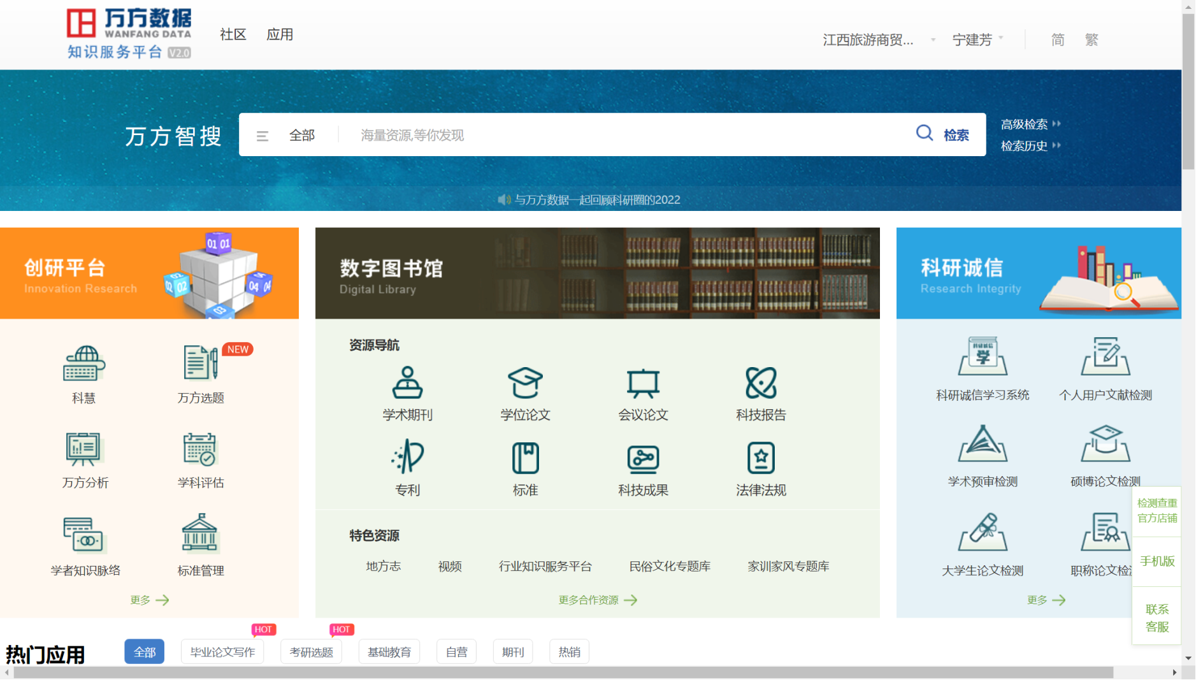Select the 基础教育 tab
This screenshot has width=1196, height=680.
[x=389, y=651]
